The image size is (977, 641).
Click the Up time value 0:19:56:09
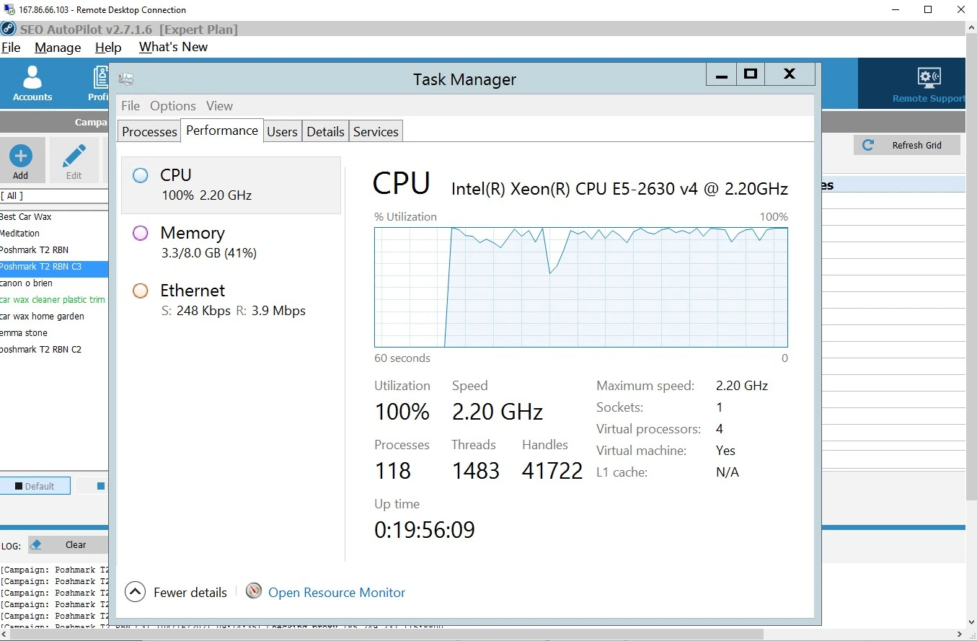[425, 530]
